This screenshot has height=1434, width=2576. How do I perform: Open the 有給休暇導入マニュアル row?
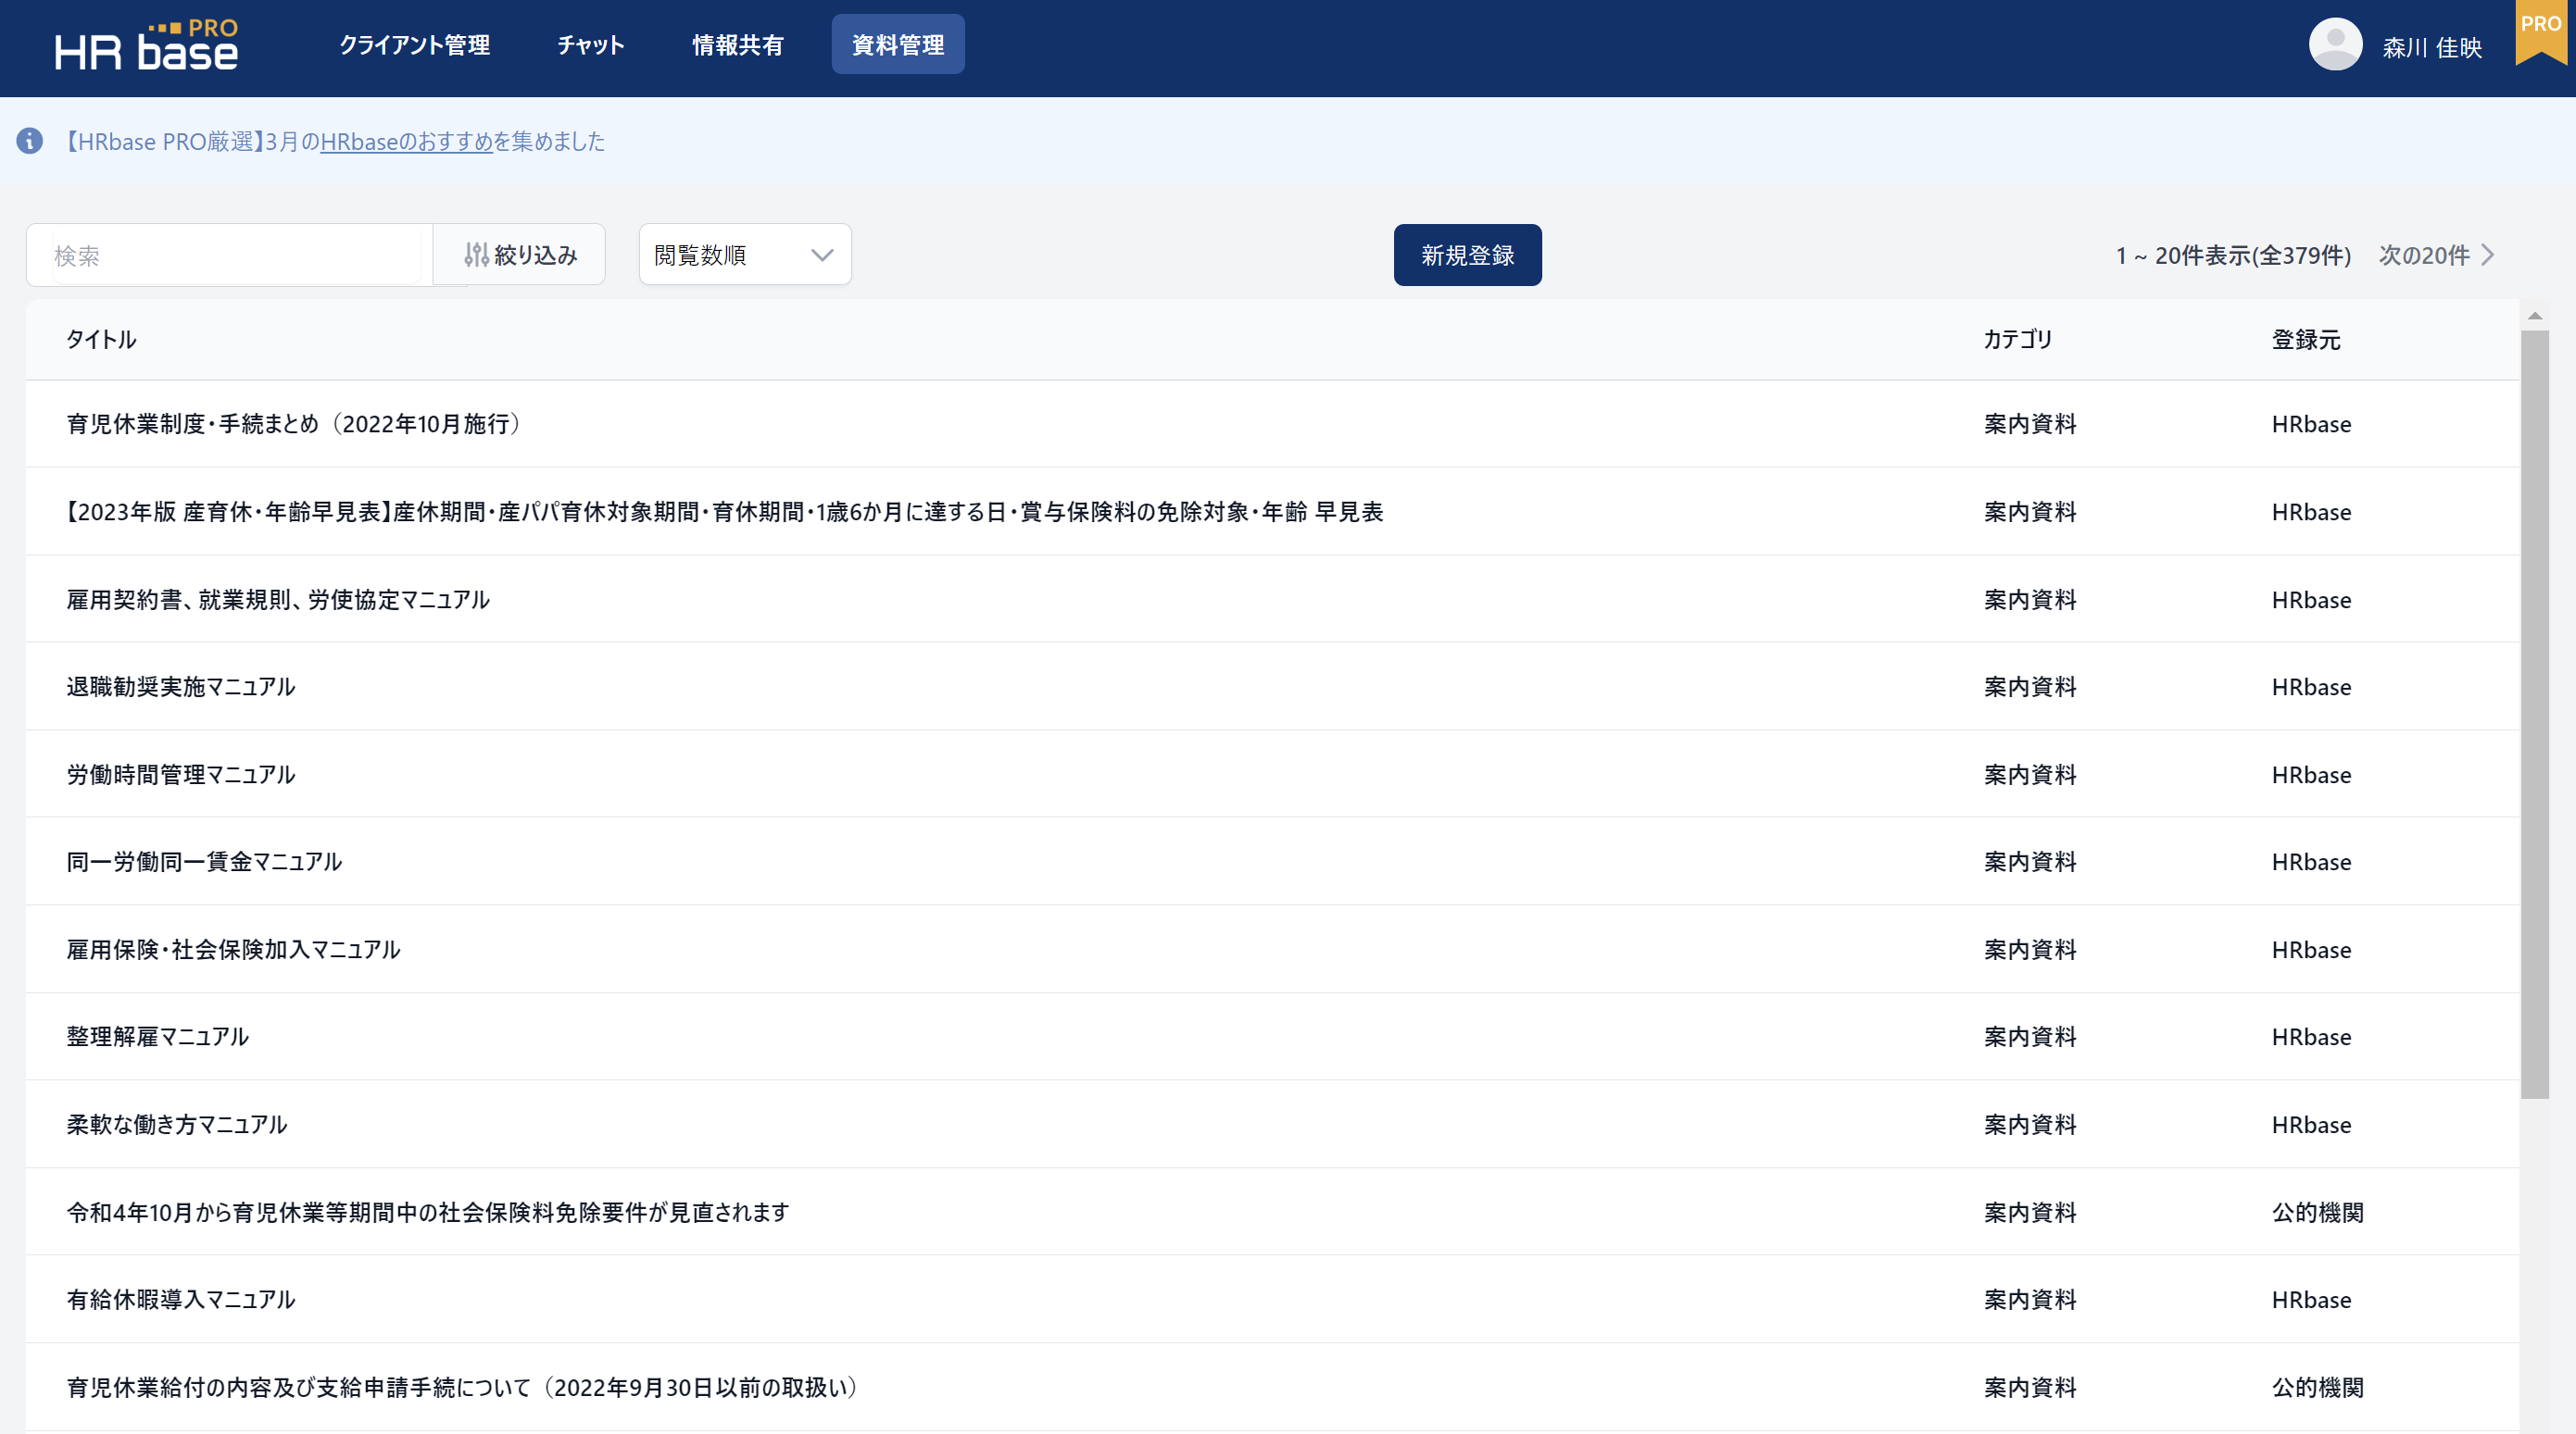click(x=181, y=1299)
